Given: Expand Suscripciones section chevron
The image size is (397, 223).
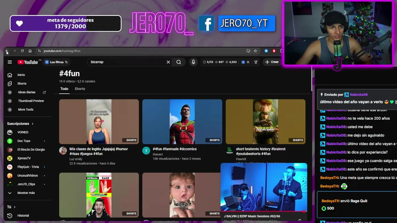Looking at the screenshot, I should [x=33, y=124].
